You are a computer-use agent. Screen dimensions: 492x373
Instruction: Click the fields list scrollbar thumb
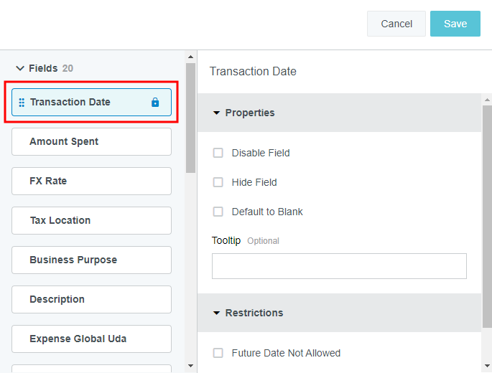click(x=190, y=118)
